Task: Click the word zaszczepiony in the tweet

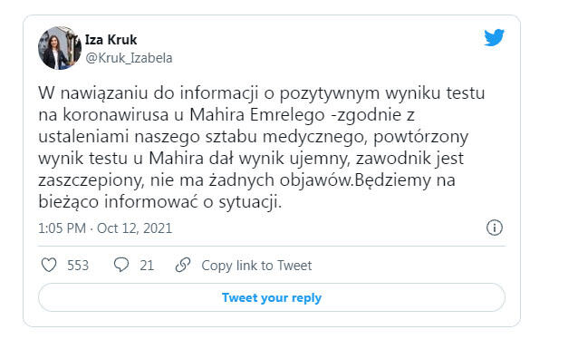Action: [x=91, y=180]
